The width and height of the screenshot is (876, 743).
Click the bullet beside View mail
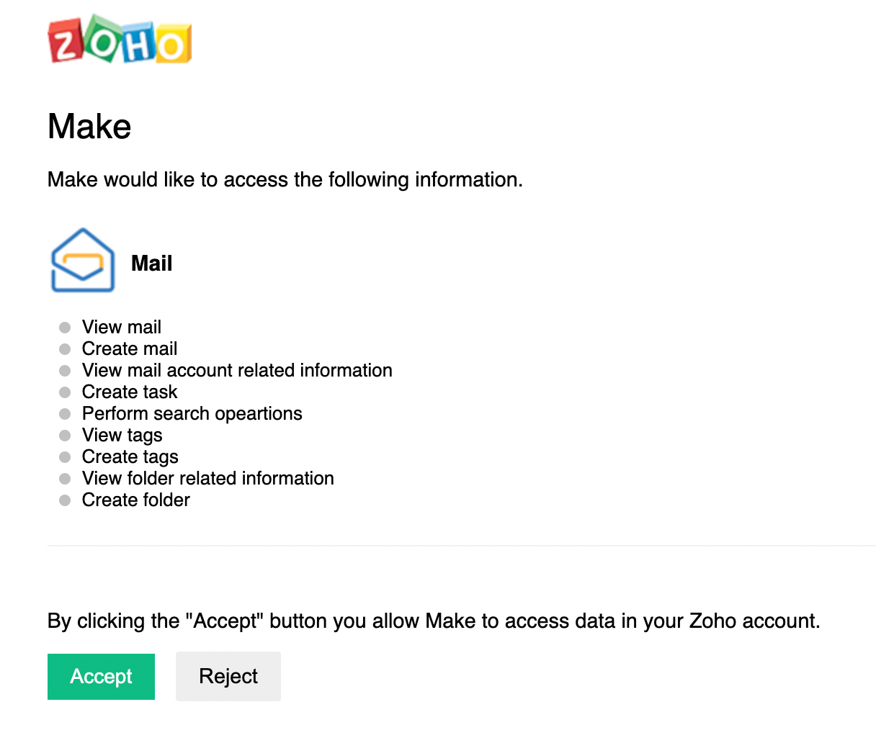(65, 328)
